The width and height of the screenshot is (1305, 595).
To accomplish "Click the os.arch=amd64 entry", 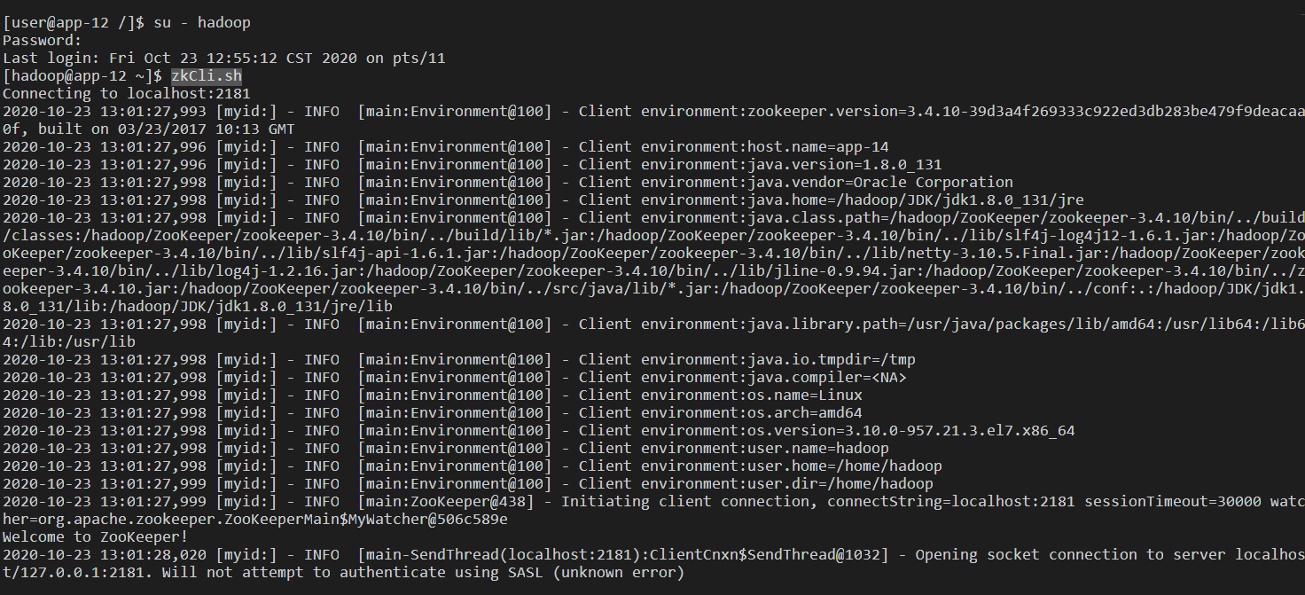I will point(805,413).
